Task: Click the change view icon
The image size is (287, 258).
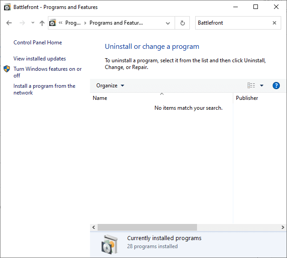Action: coord(251,86)
